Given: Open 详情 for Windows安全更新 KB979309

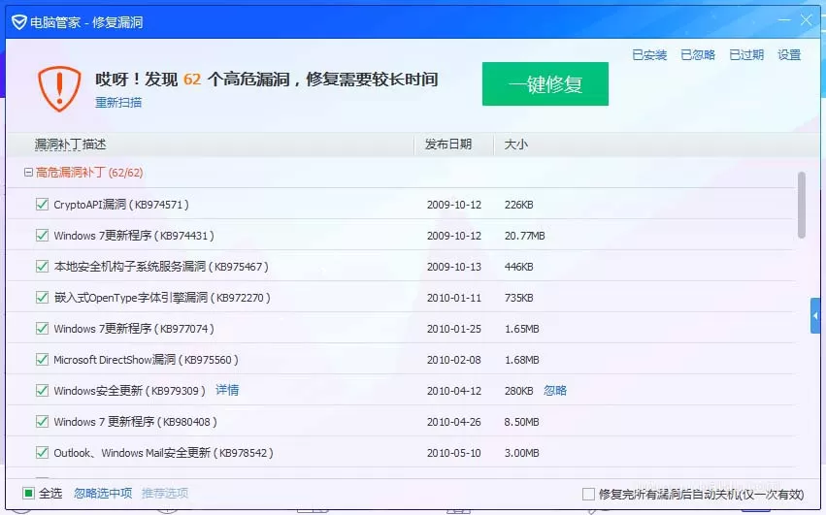Looking at the screenshot, I should click(x=227, y=390).
